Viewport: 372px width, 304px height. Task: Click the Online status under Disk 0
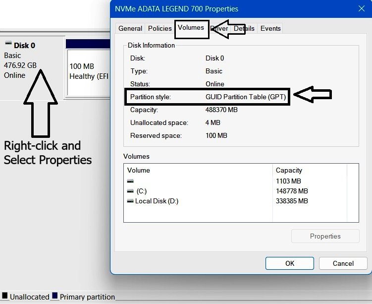point(14,75)
